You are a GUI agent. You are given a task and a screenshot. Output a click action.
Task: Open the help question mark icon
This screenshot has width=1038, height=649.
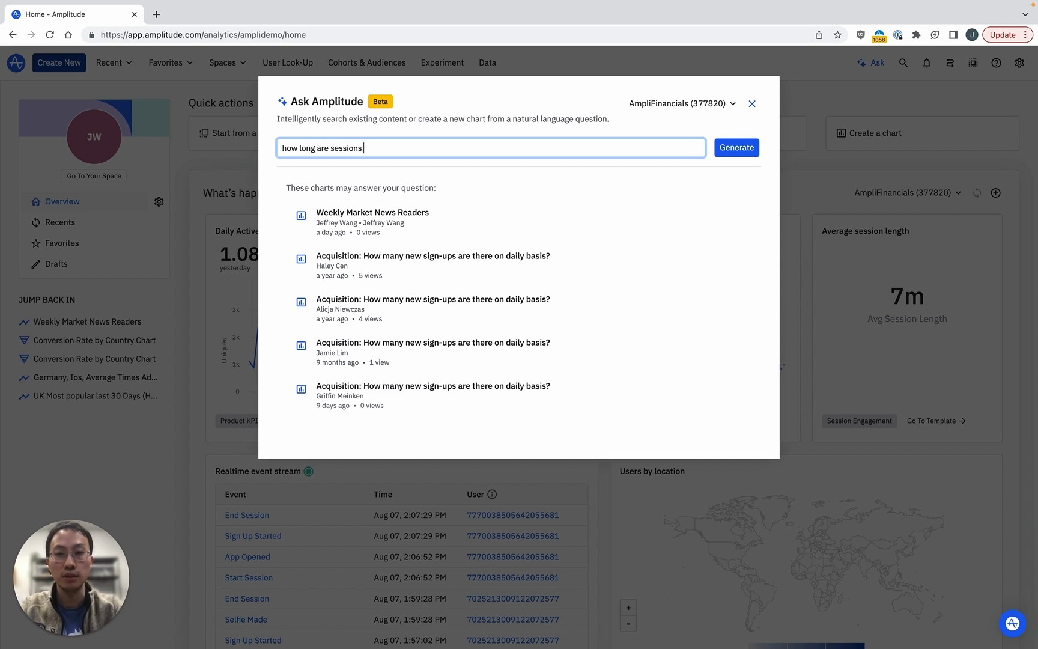996,62
